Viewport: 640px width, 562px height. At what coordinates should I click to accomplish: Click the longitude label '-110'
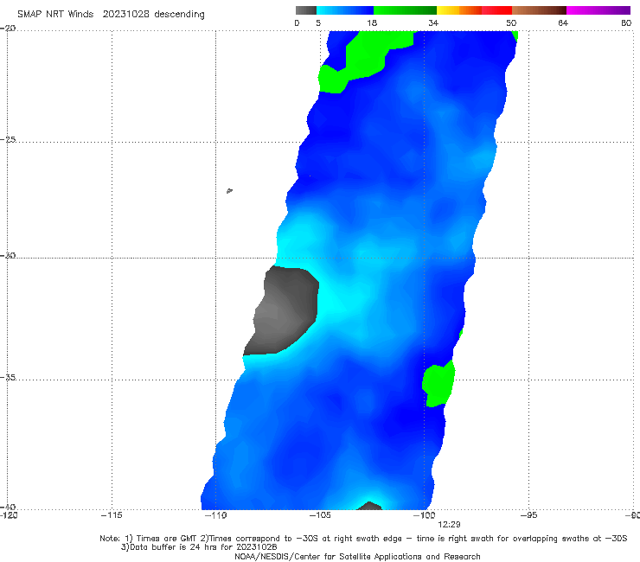(x=215, y=515)
